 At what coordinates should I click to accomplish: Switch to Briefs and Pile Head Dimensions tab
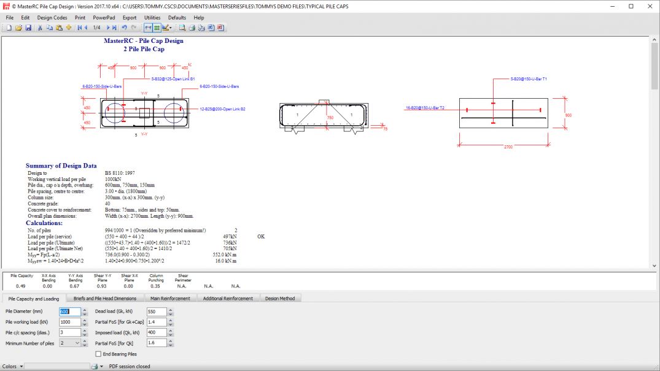(x=105, y=299)
